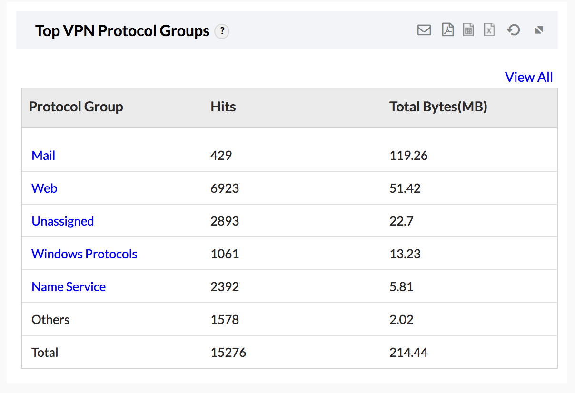Screen dimensions: 575x393
Task: Click the Others row label
Action: coord(50,320)
